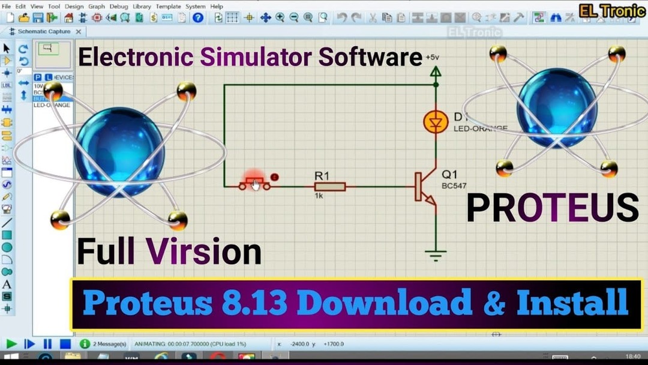Click the Rotate Clockwise icon
The width and height of the screenshot is (648, 365).
point(23,49)
